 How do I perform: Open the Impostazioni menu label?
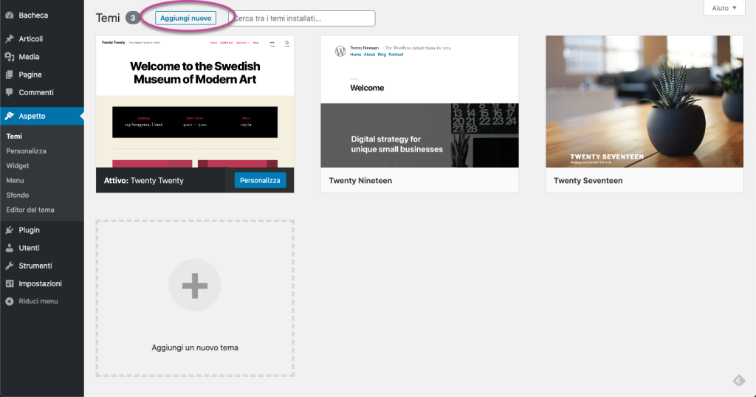coord(40,283)
